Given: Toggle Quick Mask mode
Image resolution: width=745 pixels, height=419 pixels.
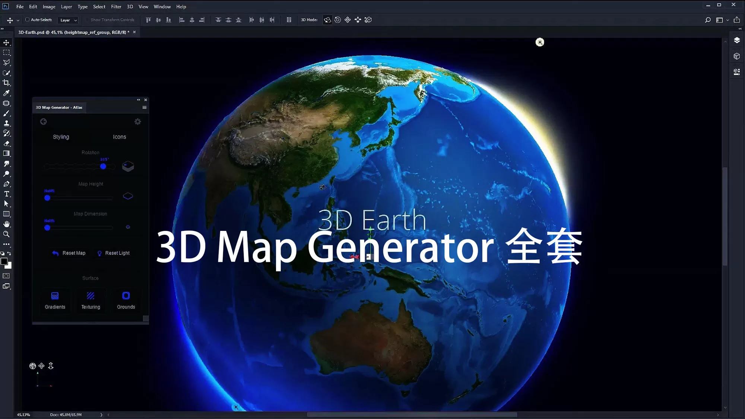Looking at the screenshot, I should (x=6, y=276).
